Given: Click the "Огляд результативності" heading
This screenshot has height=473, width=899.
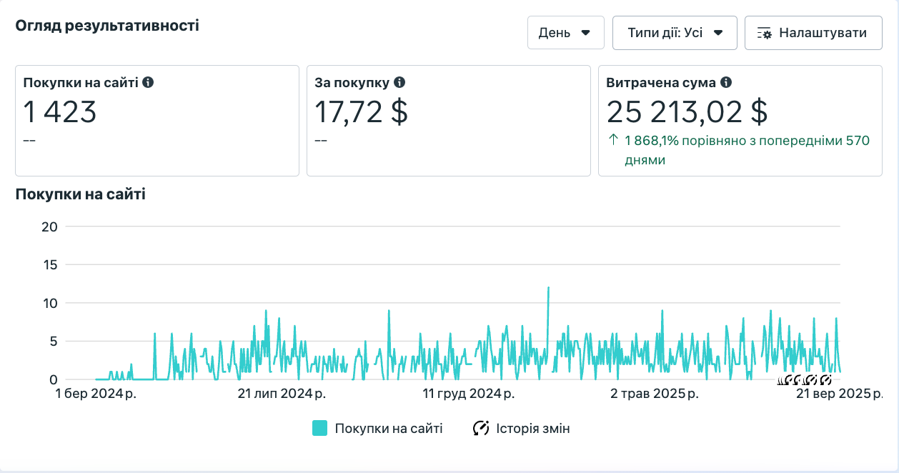Looking at the screenshot, I should pos(107,26).
